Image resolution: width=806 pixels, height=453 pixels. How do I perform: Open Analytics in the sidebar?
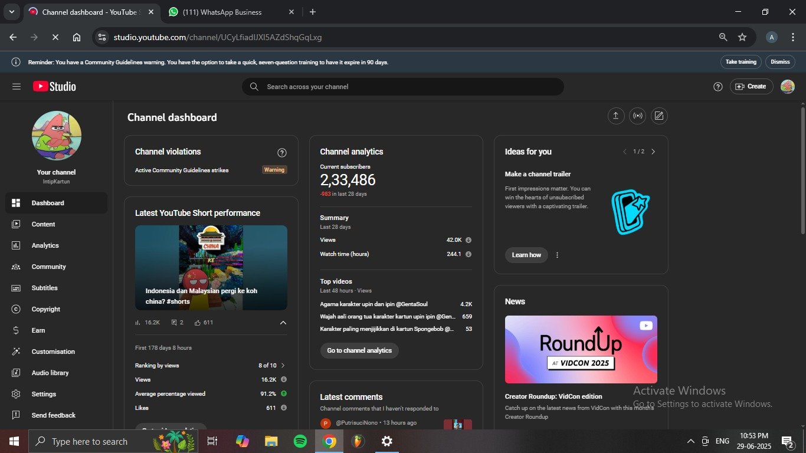[57, 245]
